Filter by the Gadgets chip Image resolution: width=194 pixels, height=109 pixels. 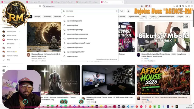pos(180,17)
